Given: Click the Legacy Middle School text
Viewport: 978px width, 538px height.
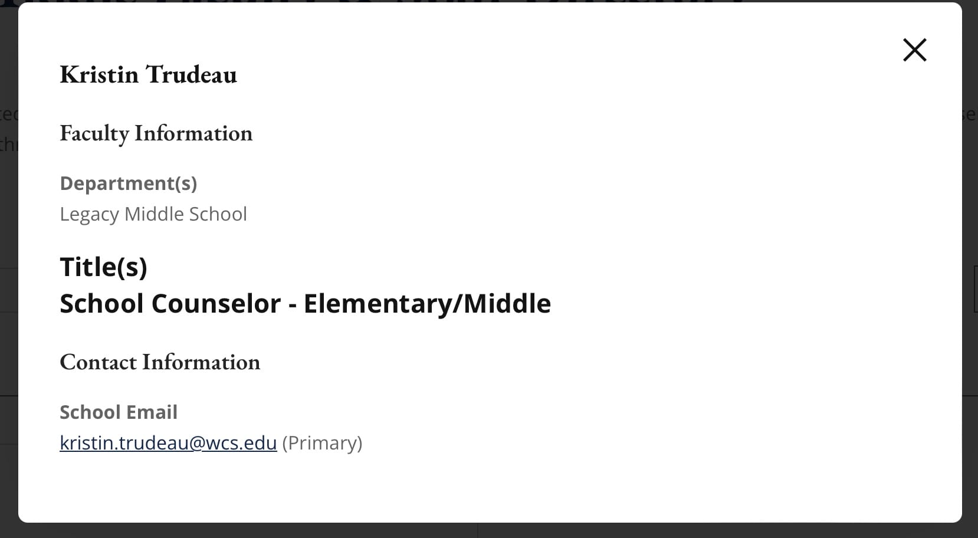Looking at the screenshot, I should 153,214.
